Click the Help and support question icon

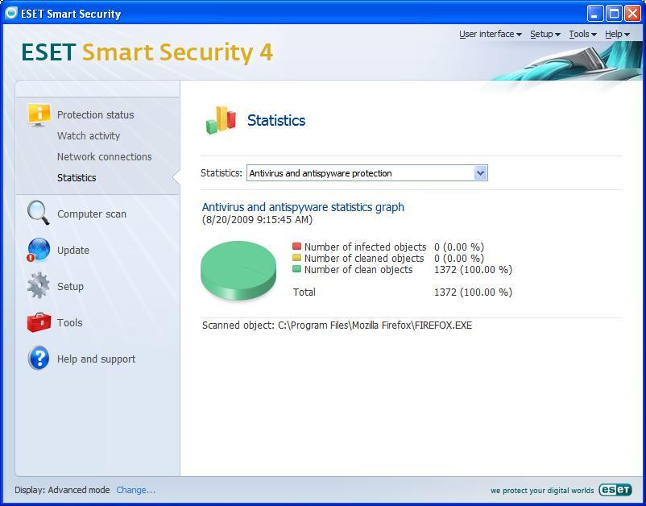pyautogui.click(x=38, y=359)
